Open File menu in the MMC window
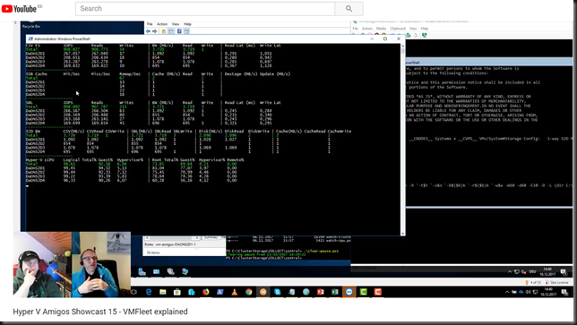The width and height of the screenshot is (577, 325). (x=150, y=24)
